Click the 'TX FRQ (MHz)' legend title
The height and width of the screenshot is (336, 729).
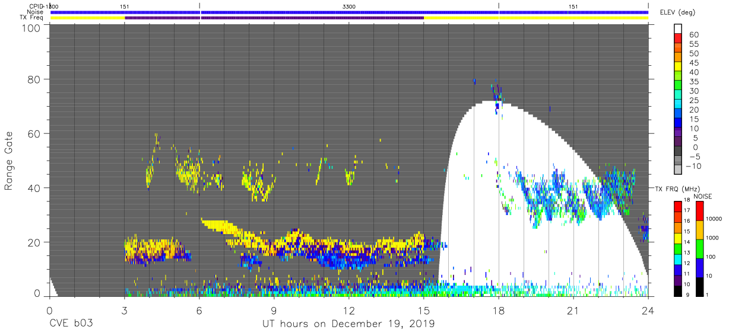point(677,188)
